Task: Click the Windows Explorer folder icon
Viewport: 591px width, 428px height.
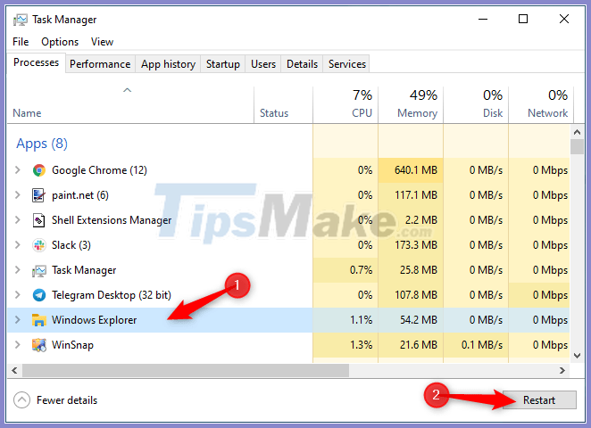Action: [x=38, y=320]
